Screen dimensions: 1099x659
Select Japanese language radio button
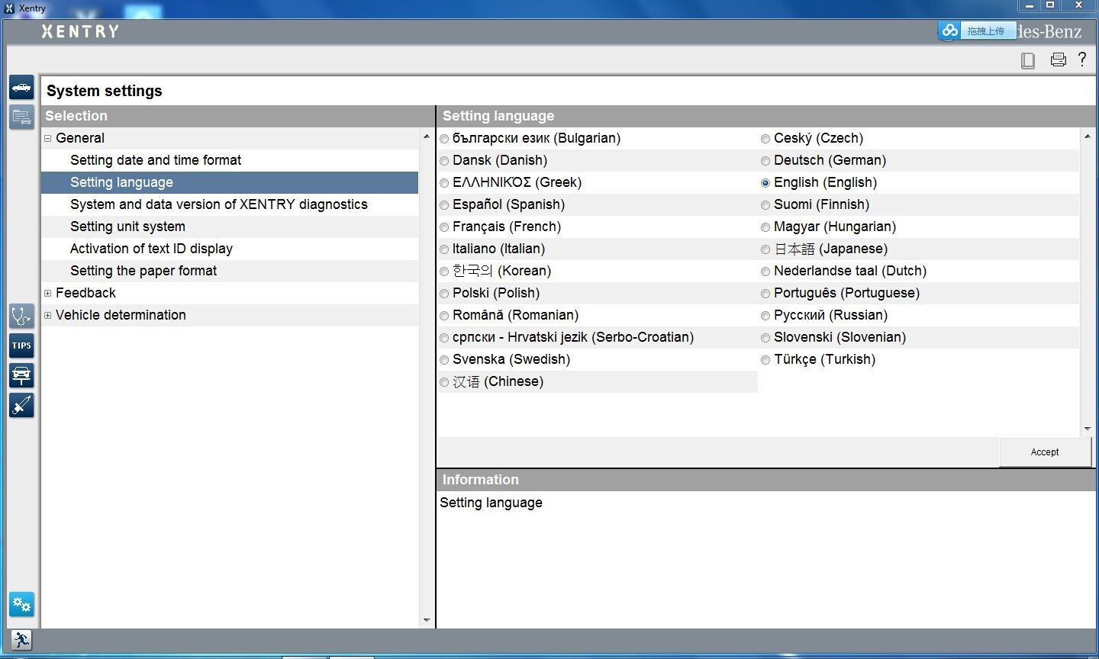coord(765,249)
